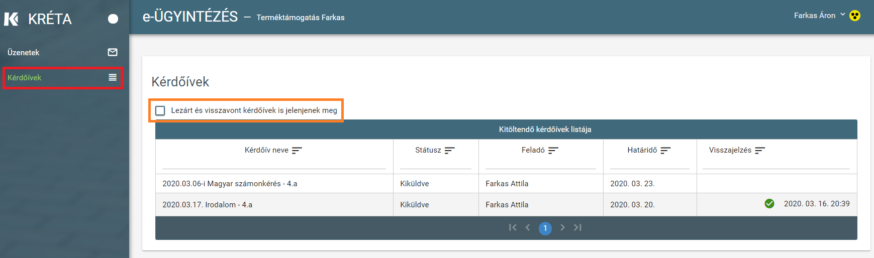This screenshot has height=258, width=874.
Task: Open 2020.03.06-i Magyar számonkérés - 4.a questionnaire
Action: 230,184
